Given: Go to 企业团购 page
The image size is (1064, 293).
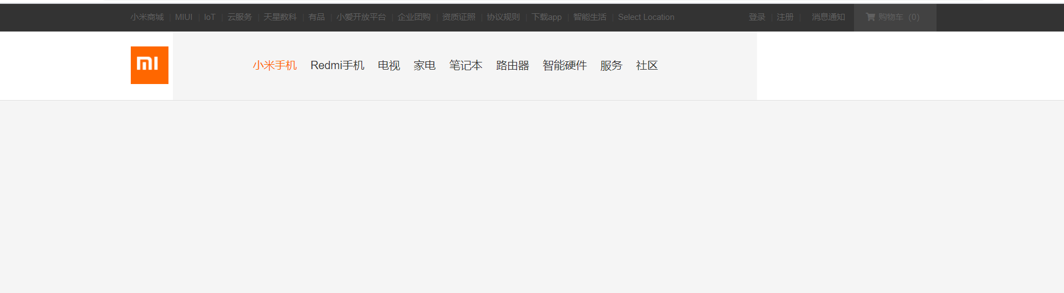Looking at the screenshot, I should coord(414,17).
